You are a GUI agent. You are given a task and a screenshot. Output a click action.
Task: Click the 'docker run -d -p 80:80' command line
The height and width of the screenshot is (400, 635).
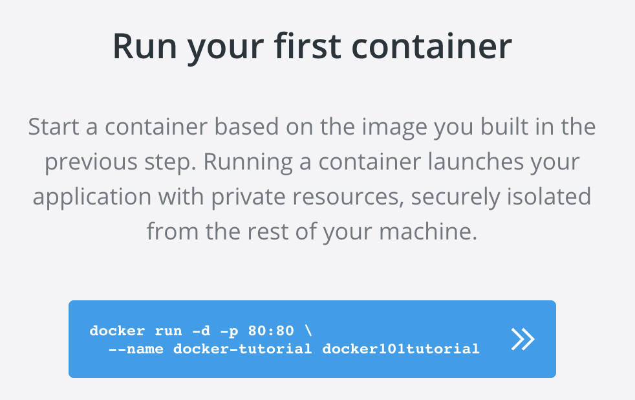[x=201, y=331]
